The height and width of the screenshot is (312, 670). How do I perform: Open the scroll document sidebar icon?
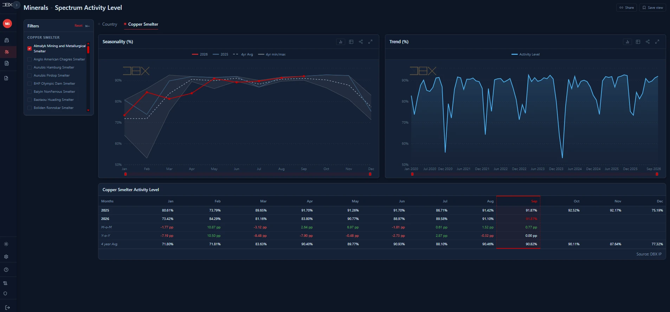[5, 283]
